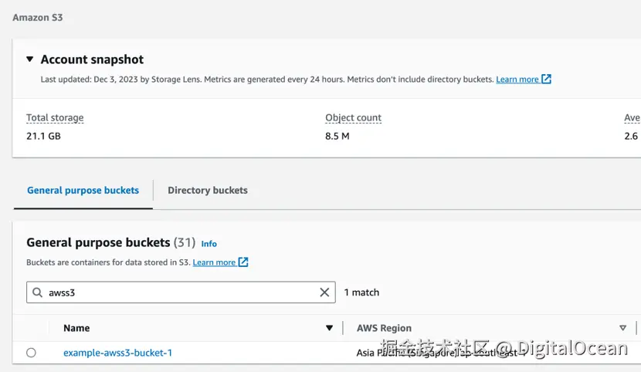Image resolution: width=641 pixels, height=372 pixels.
Task: Open Learn more link about buckets
Action: click(214, 262)
